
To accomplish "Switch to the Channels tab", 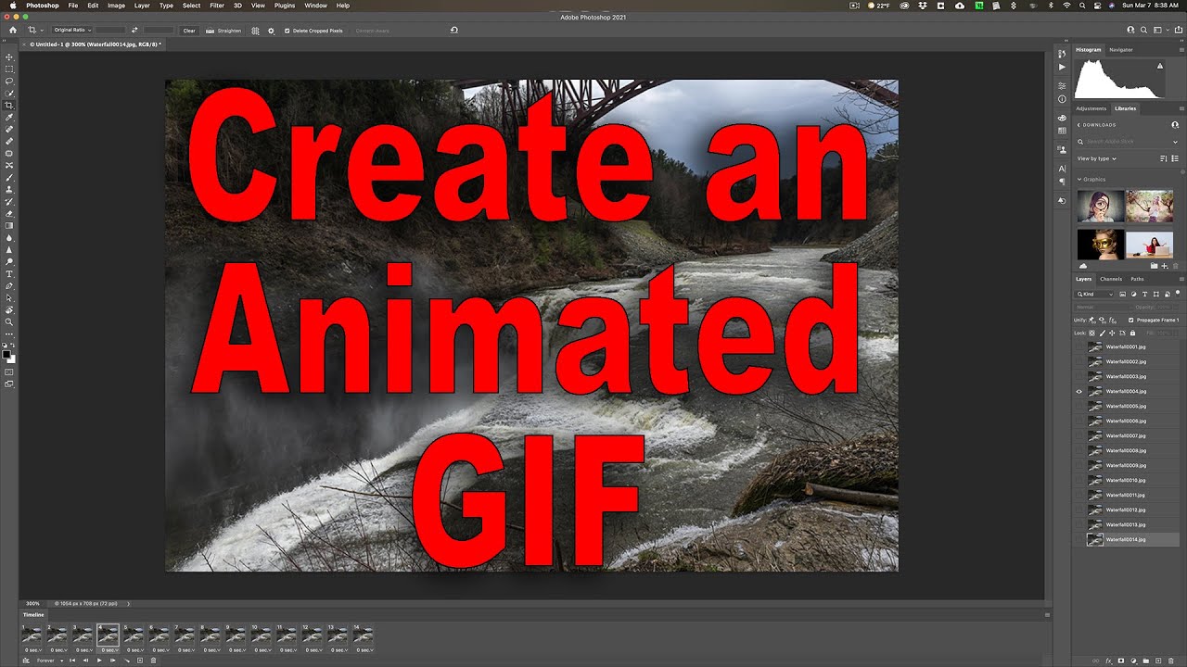I will (1111, 279).
